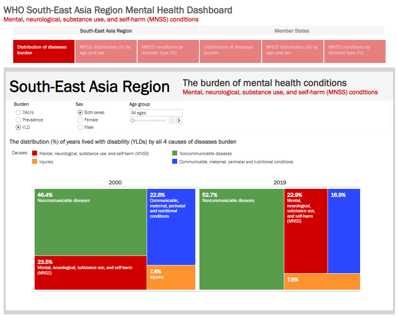The width and height of the screenshot is (398, 316).
Task: Click the Age group next arrow
Action: tap(179, 121)
